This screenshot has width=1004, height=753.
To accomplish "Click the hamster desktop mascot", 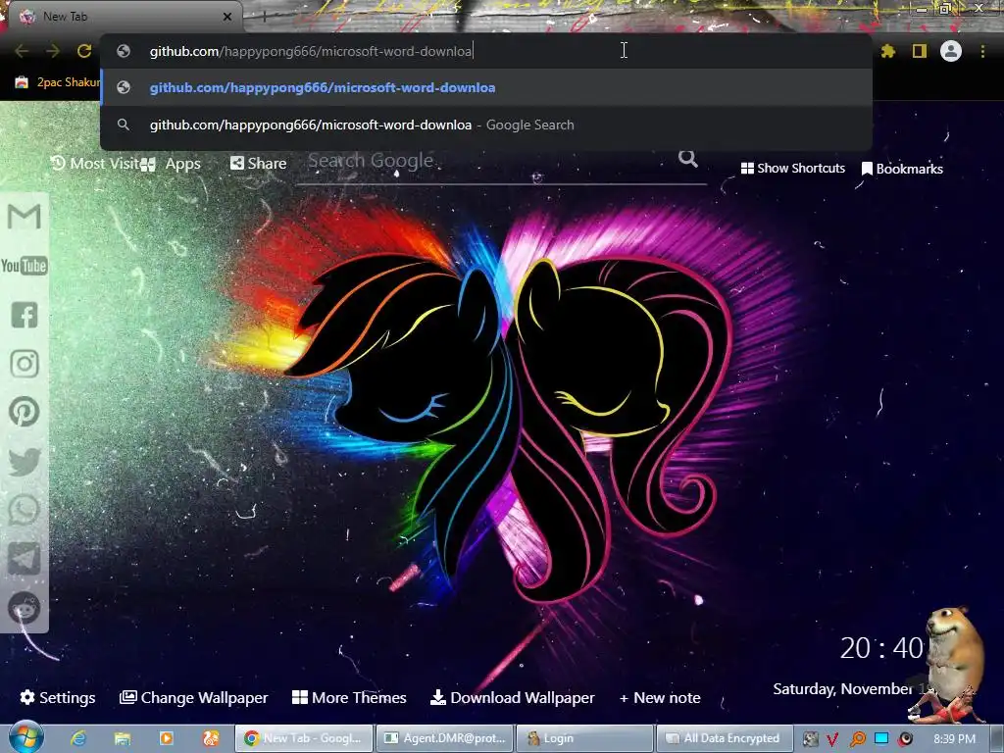I will 951,665.
